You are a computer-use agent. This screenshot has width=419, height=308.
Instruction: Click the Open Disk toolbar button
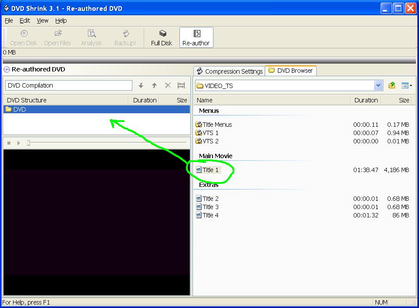pyautogui.click(x=24, y=38)
